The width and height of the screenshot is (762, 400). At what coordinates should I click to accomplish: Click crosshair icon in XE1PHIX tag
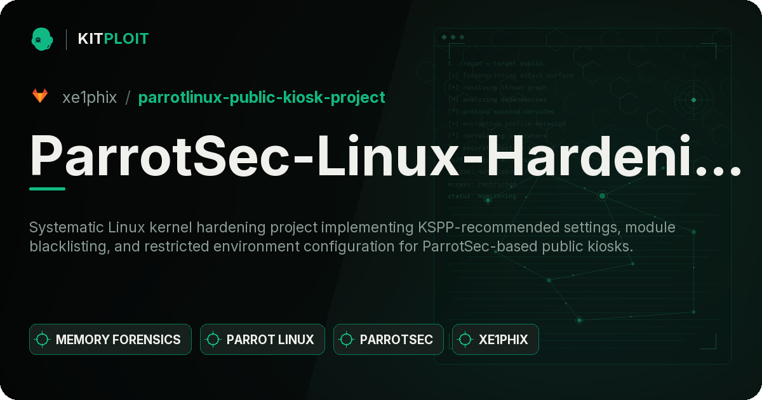tap(465, 340)
